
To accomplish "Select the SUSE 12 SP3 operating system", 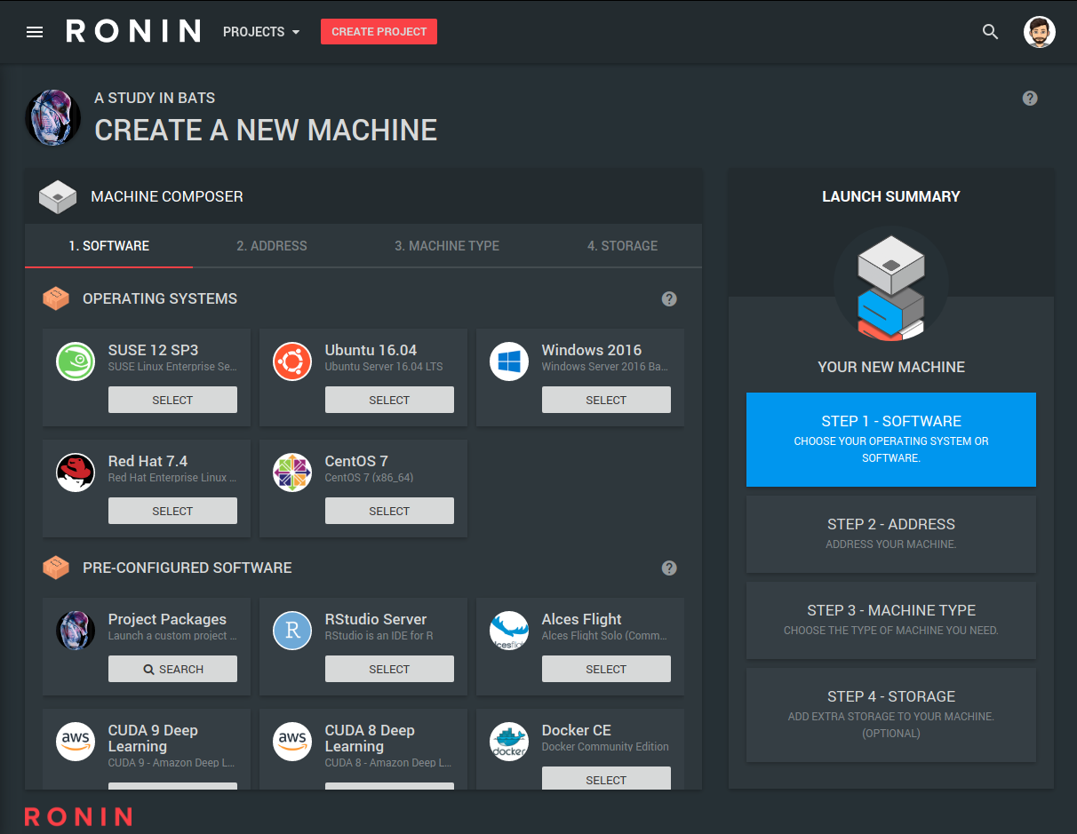I will pyautogui.click(x=172, y=401).
